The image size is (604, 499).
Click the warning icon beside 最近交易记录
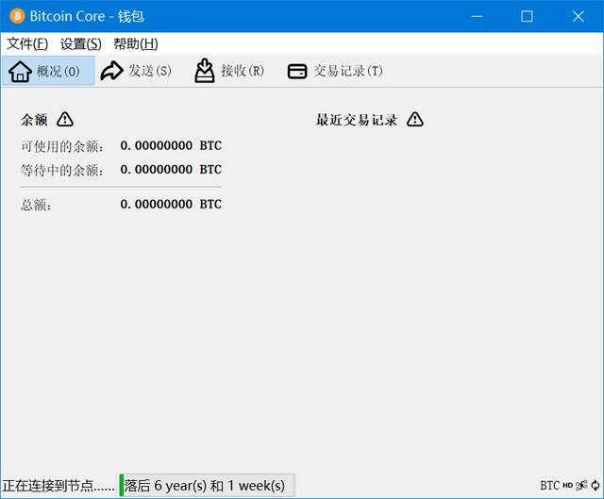click(x=415, y=120)
